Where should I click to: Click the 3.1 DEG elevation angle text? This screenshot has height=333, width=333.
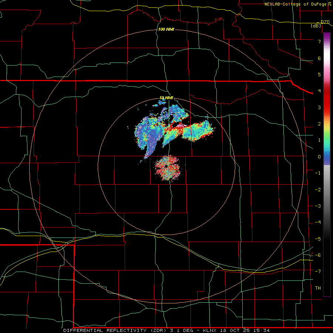pos(182,330)
